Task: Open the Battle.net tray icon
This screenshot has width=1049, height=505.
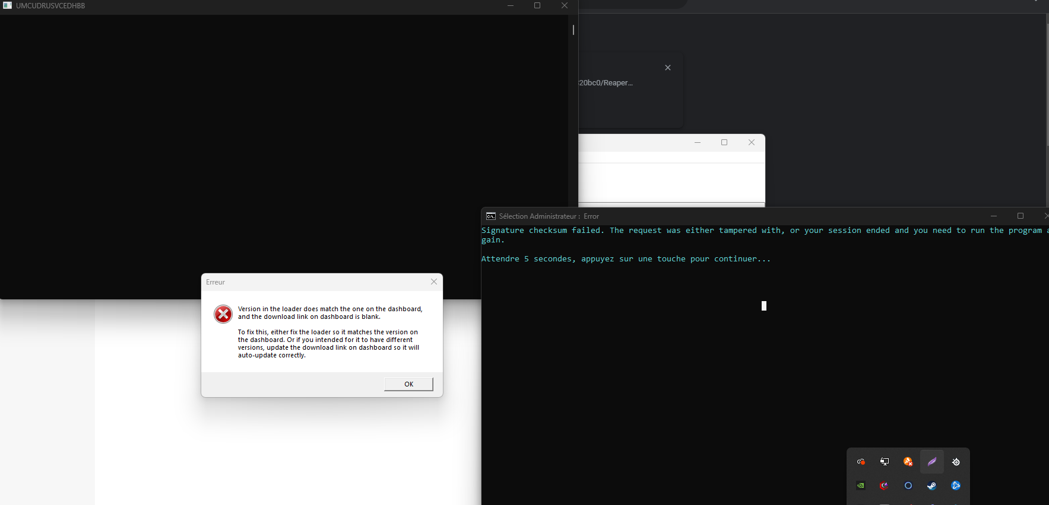Action: [956, 485]
